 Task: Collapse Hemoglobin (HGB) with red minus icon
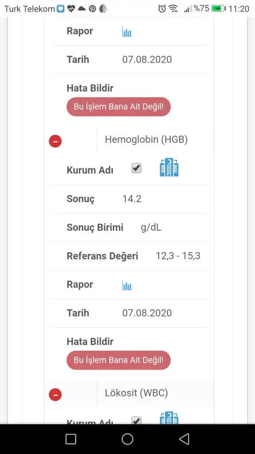point(55,141)
